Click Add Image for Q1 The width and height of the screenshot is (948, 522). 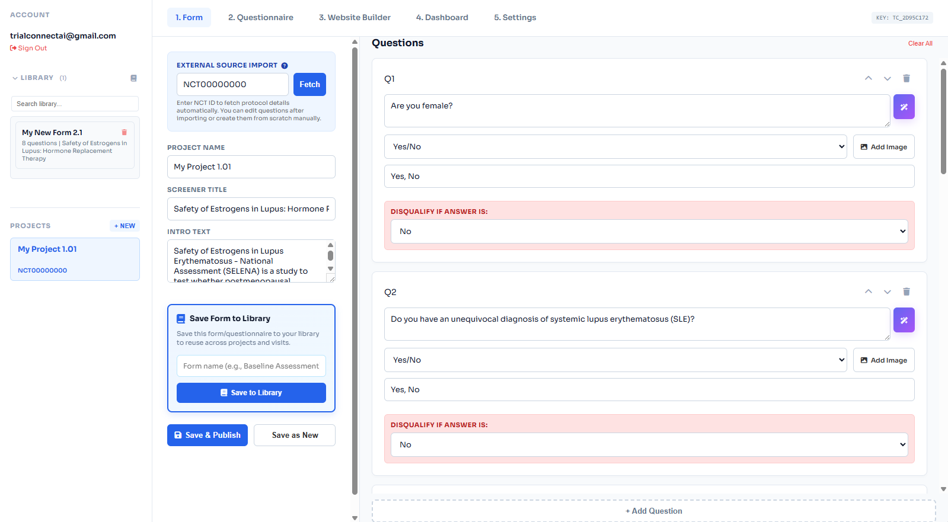click(x=883, y=147)
